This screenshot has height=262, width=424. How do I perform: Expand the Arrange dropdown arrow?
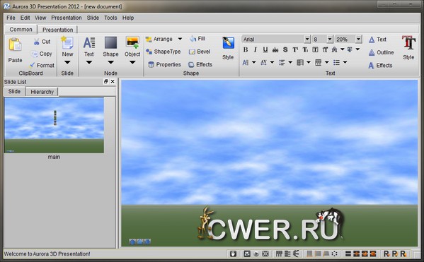click(180, 39)
